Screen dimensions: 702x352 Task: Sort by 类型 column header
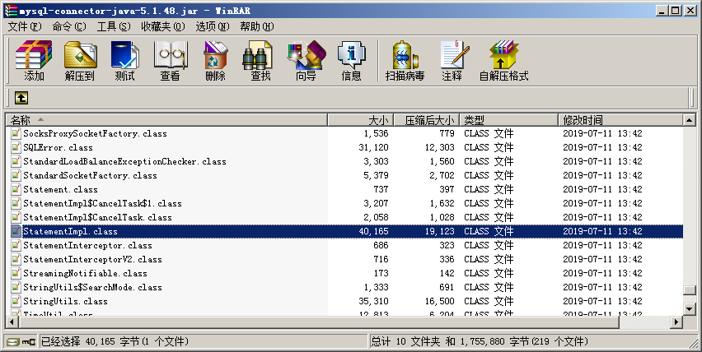pyautogui.click(x=509, y=120)
